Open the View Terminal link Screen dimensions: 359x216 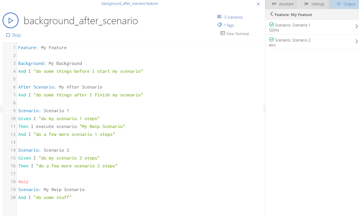(238, 34)
